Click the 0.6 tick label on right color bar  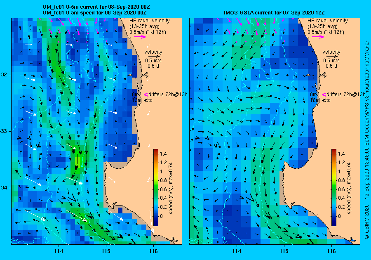point(341,189)
